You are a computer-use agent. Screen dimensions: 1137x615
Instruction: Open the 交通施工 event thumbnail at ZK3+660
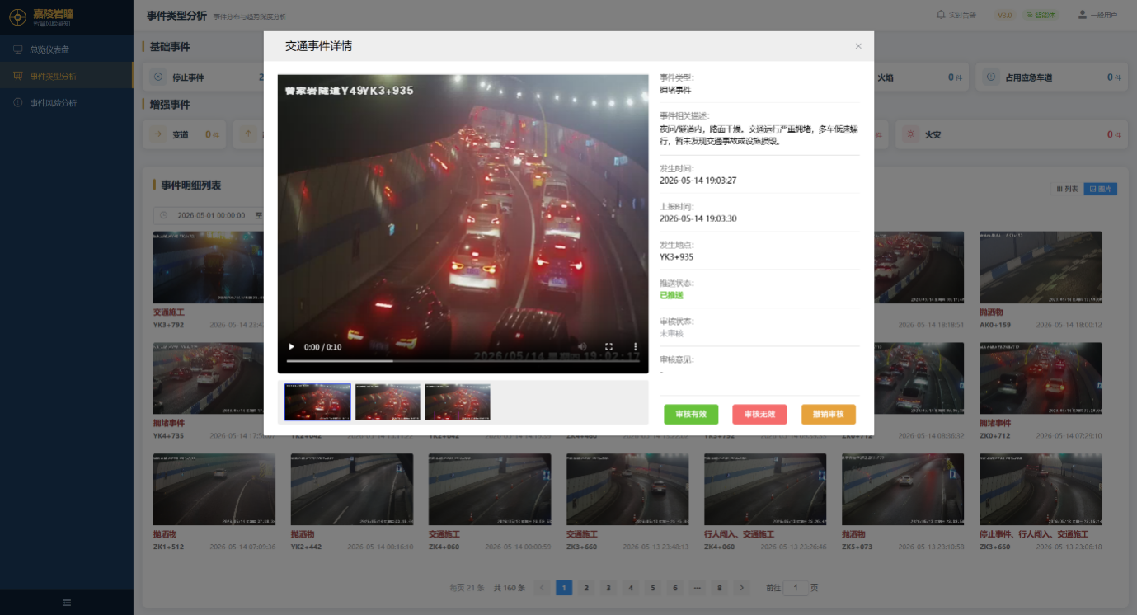tap(627, 489)
